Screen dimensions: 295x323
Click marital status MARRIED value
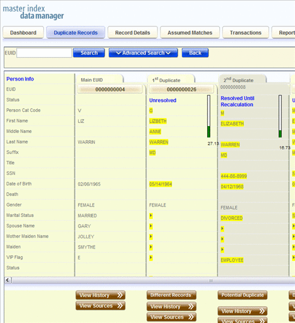[x=87, y=216]
